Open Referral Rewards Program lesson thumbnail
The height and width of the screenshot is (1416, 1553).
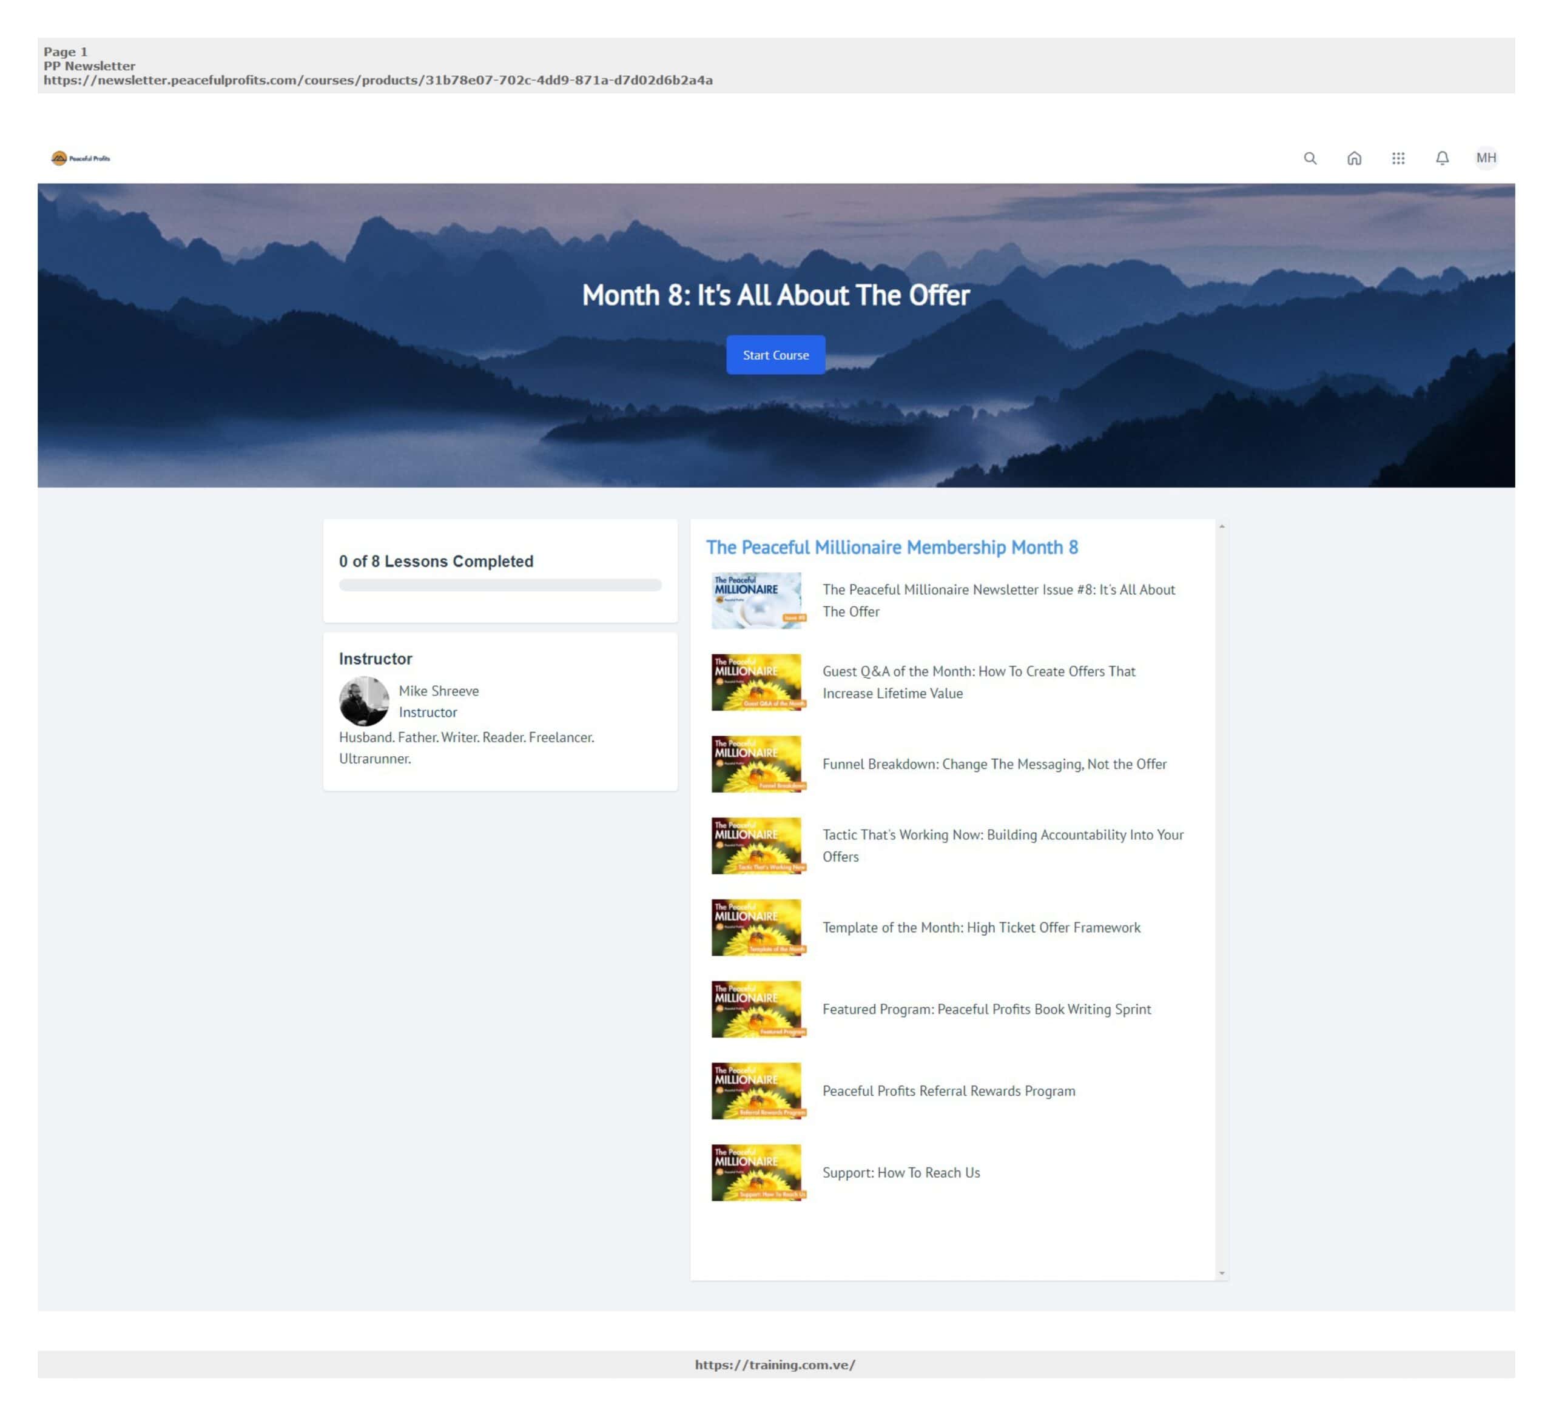coord(756,1091)
